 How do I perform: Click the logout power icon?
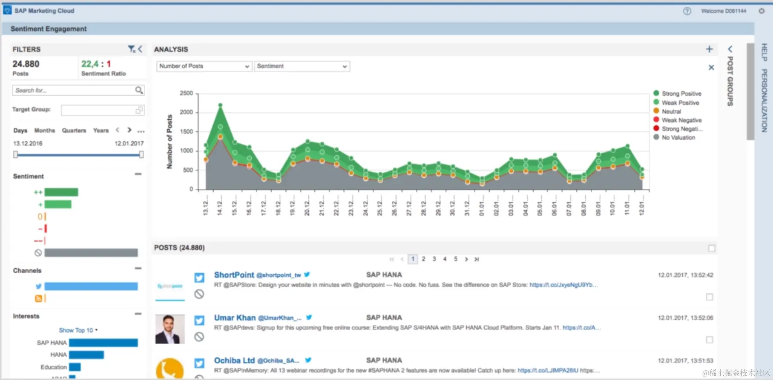click(x=762, y=11)
